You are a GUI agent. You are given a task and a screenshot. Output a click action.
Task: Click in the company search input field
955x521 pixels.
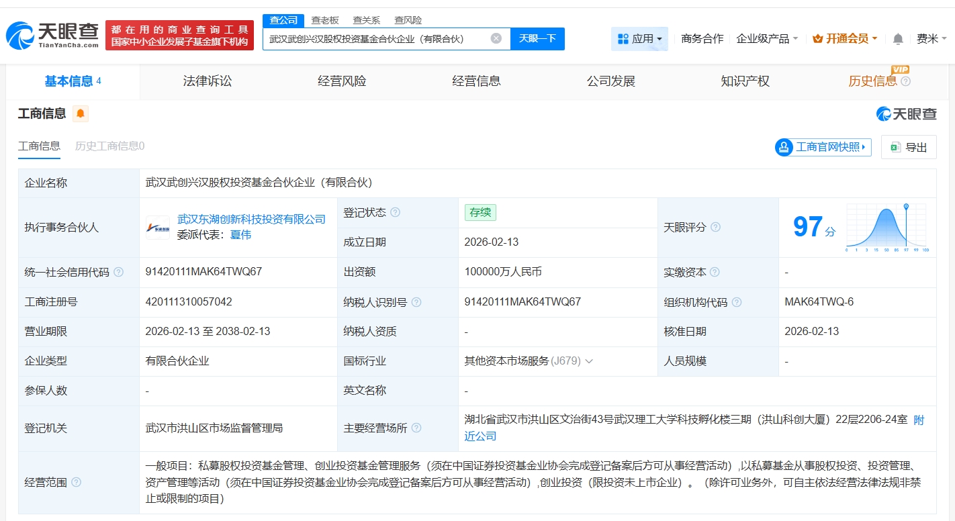click(376, 39)
